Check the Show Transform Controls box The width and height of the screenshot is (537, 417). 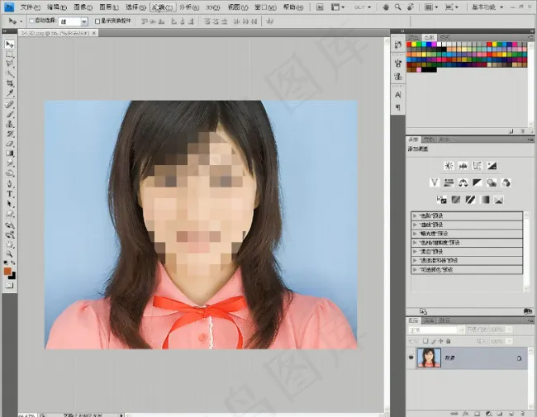97,21
